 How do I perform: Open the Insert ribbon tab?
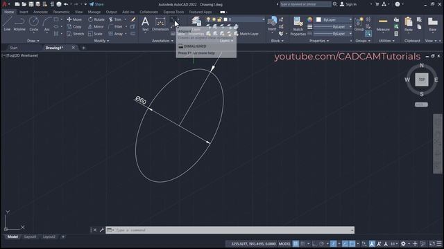pyautogui.click(x=24, y=12)
